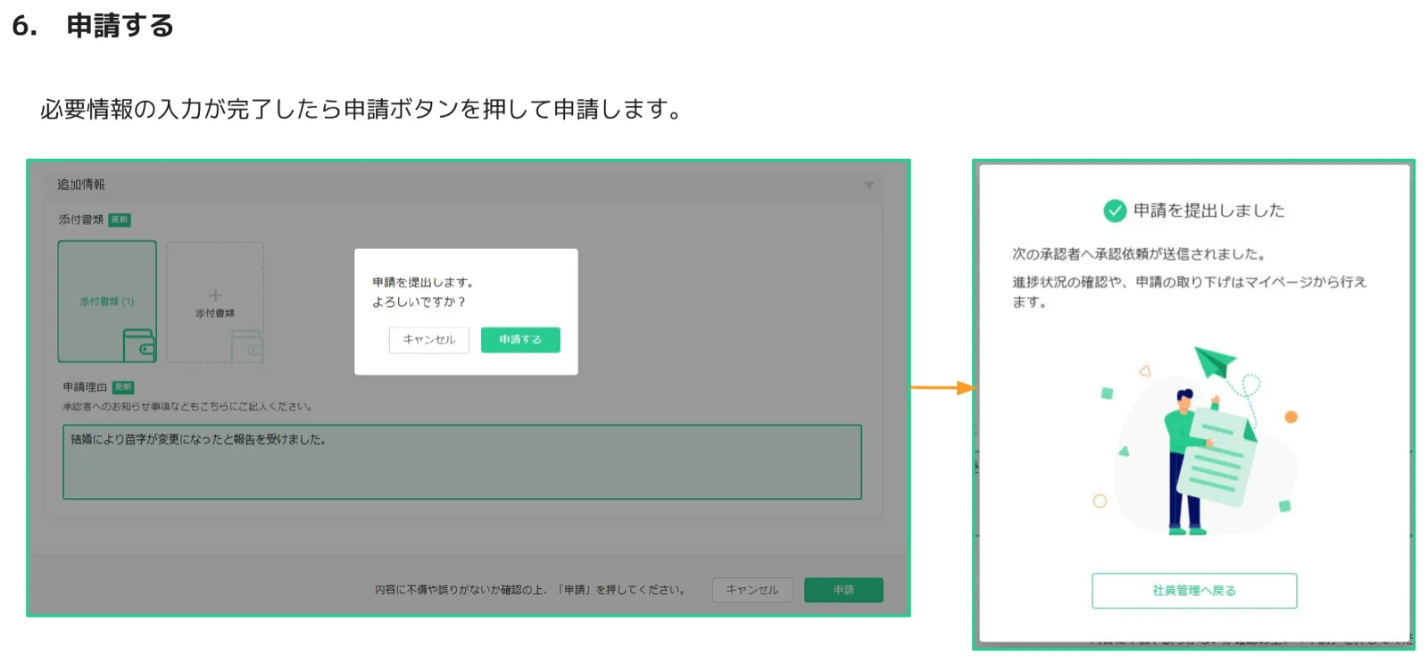
Task: Click the heading 6. 申請する
Action: click(93, 25)
